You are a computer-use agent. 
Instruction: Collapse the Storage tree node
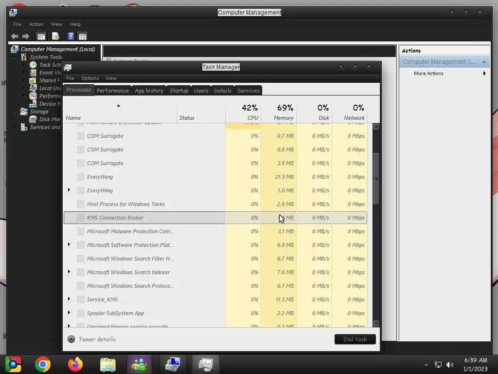[15, 112]
